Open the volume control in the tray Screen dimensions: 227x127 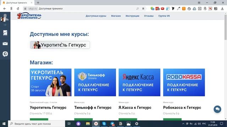[x=199, y=124]
